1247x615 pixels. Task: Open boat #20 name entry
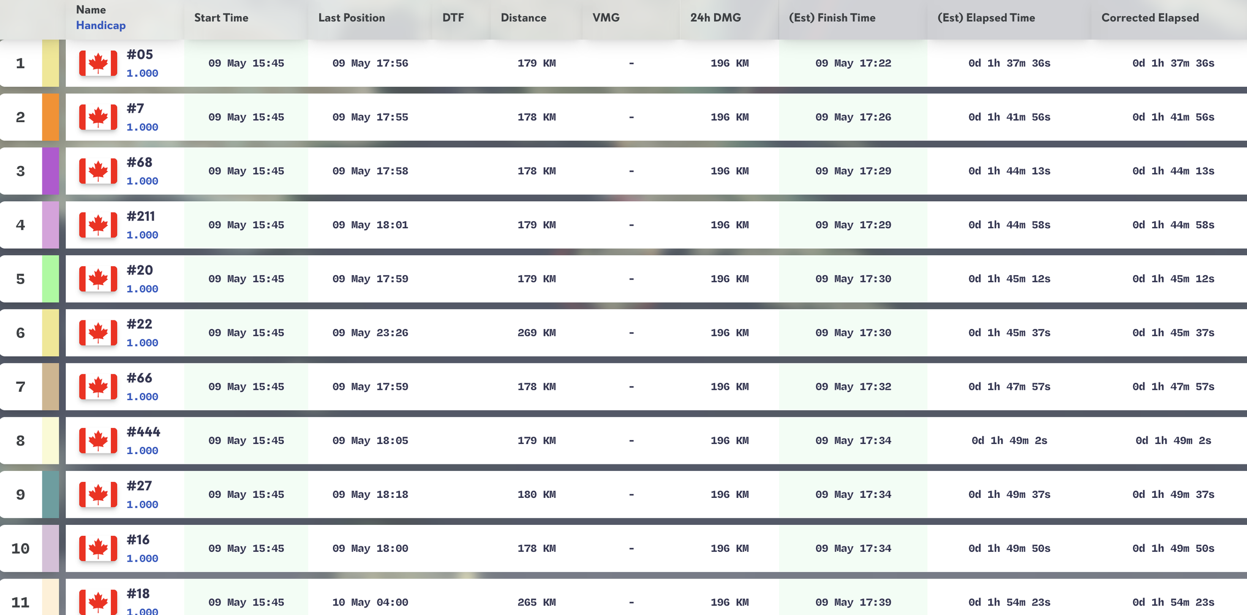tap(140, 270)
